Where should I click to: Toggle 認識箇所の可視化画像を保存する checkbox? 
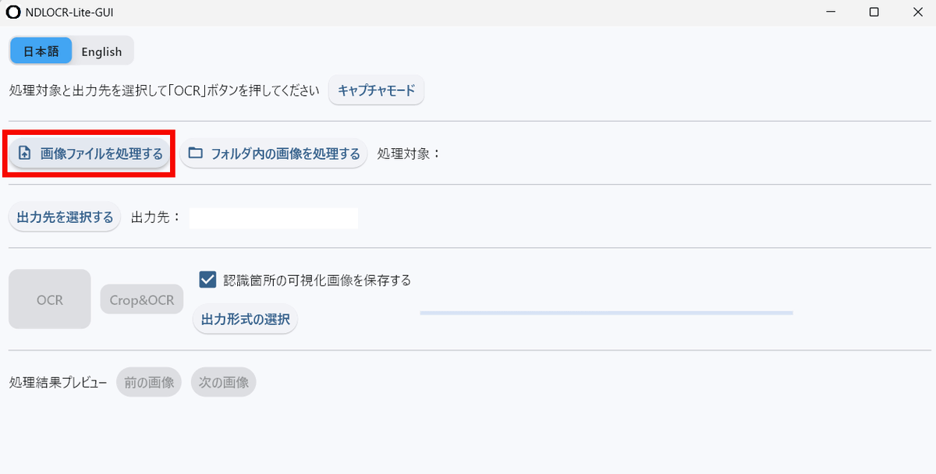(207, 280)
